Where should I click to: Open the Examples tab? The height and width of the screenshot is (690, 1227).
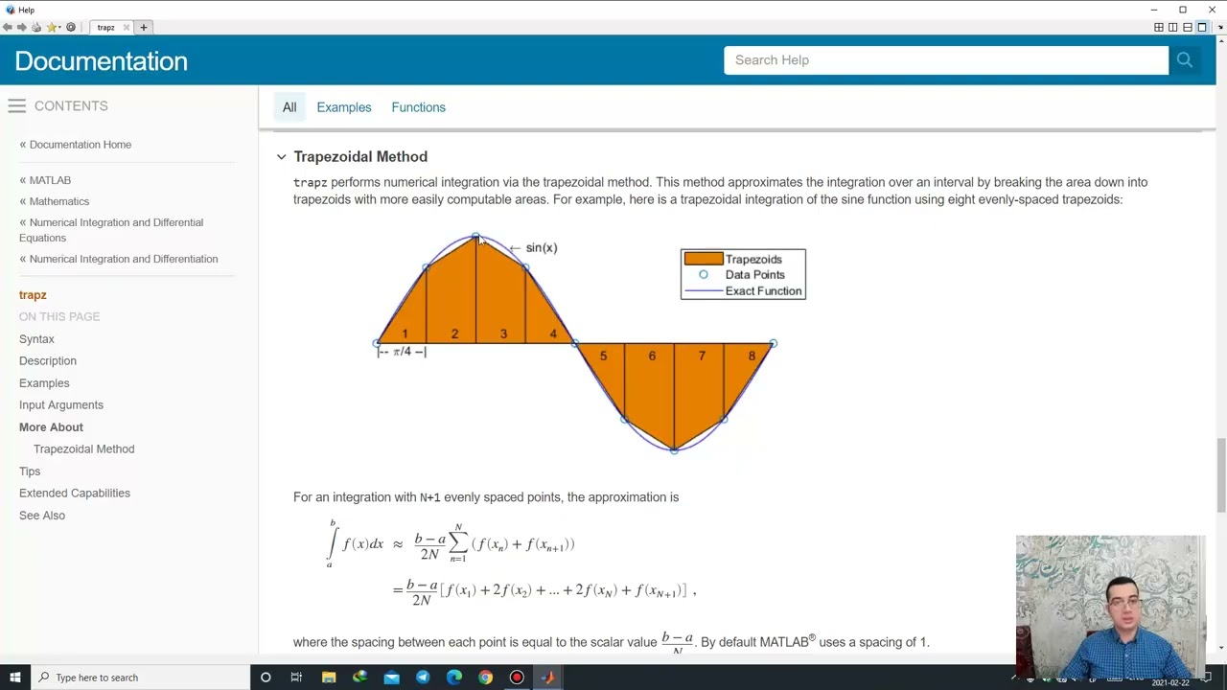(344, 107)
